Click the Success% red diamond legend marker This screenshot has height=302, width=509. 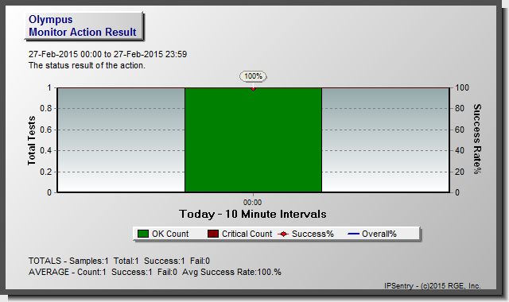click(283, 234)
